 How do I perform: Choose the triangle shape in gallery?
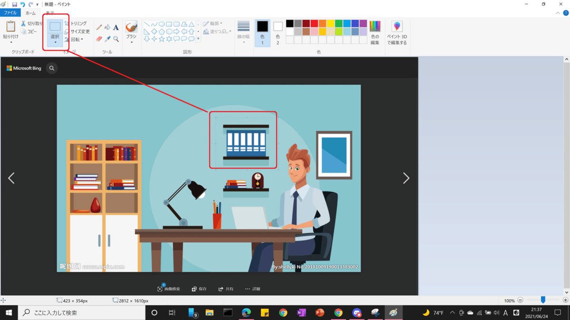coord(191,24)
